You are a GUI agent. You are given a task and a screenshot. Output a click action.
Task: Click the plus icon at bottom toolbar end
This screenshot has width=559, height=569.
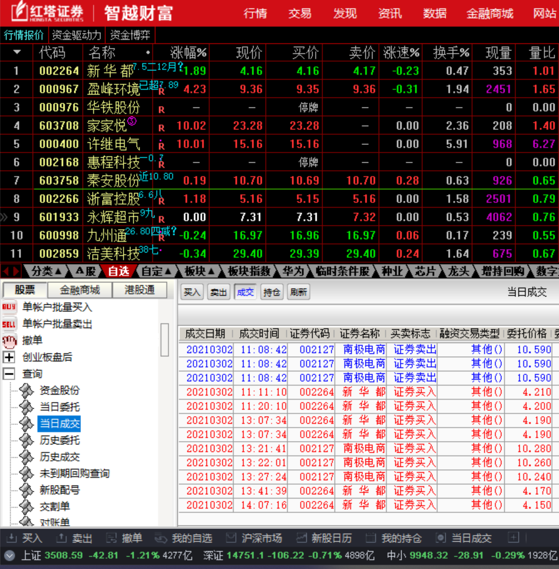tap(514, 537)
